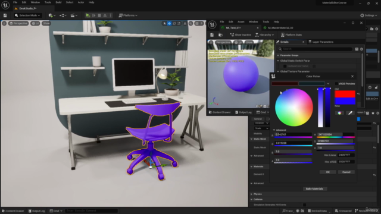Open the Blueprints toolbar dropdown
Viewport: 381px width, 214px height.
(x=63, y=15)
